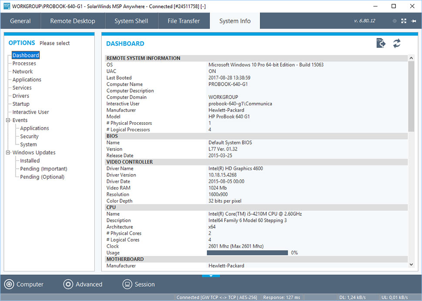Open the Advanced gear menu

point(68,284)
